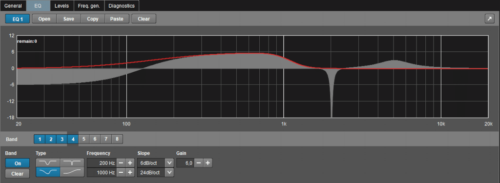Image resolution: width=500 pixels, height=183 pixels.
Task: Click the 'remain: 0' label
Action: coord(27,41)
